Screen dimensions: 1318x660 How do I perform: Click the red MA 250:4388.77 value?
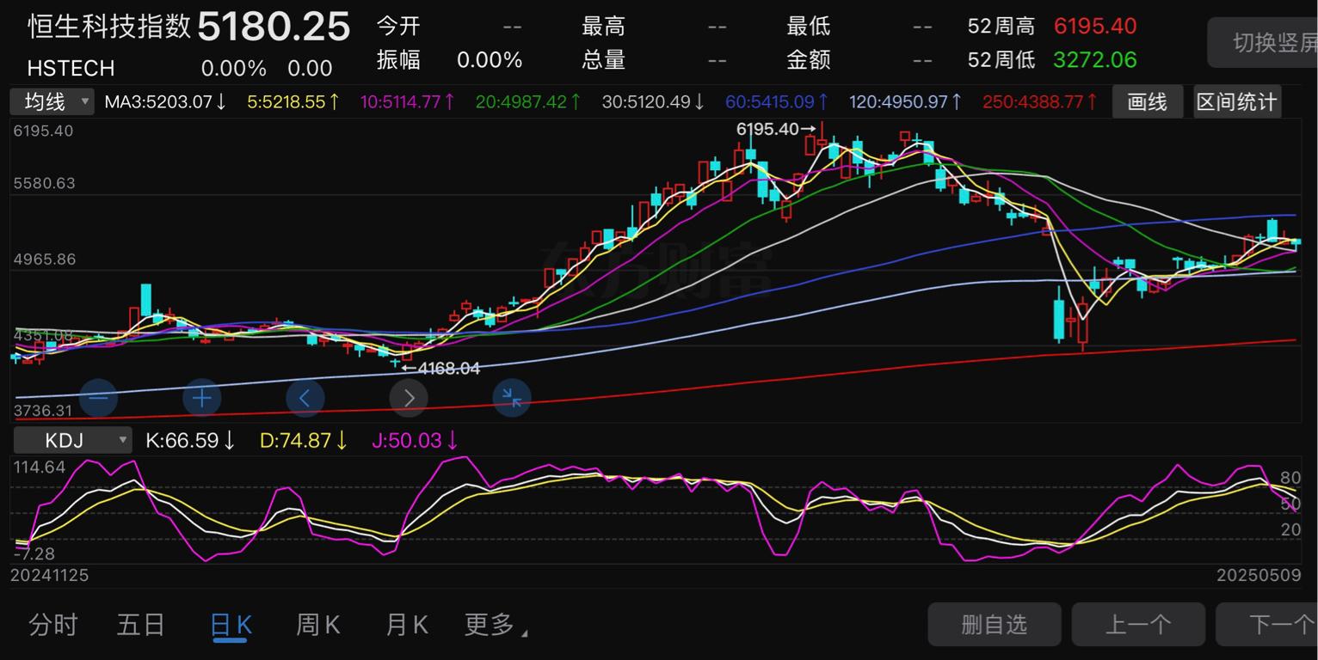(1040, 102)
